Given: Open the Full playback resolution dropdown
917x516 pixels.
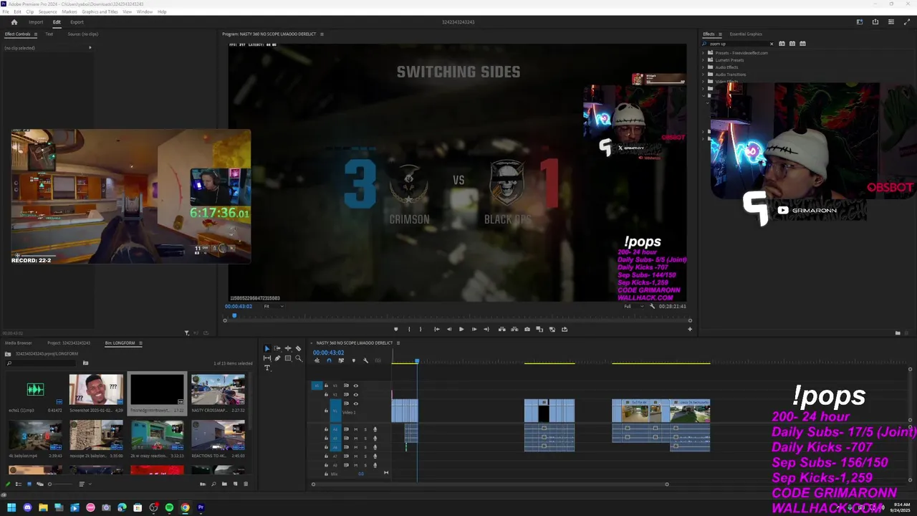Looking at the screenshot, I should [633, 306].
